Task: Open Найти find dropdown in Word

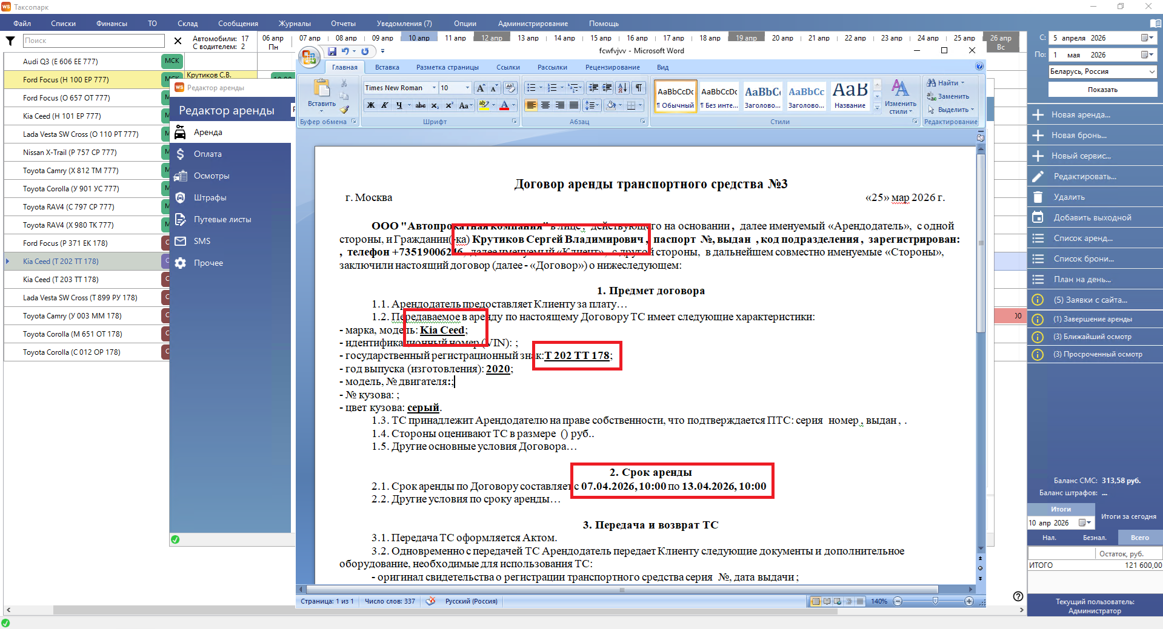Action: point(945,83)
